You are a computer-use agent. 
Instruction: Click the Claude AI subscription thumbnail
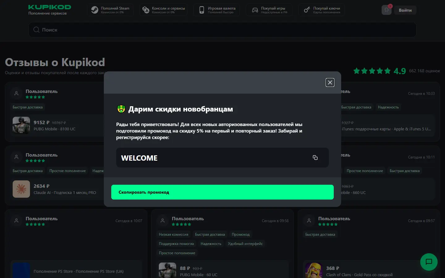point(21,189)
